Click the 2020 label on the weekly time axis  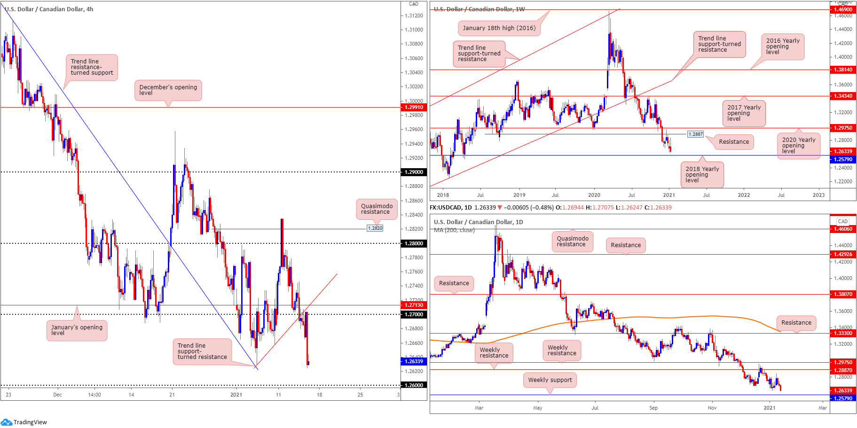(594, 195)
